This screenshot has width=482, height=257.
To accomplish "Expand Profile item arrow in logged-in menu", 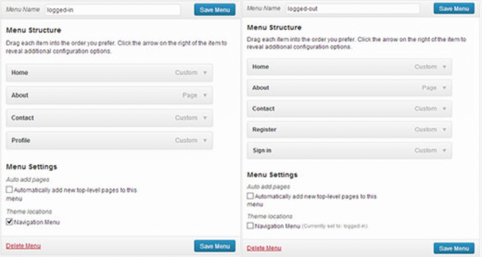I will (x=205, y=140).
